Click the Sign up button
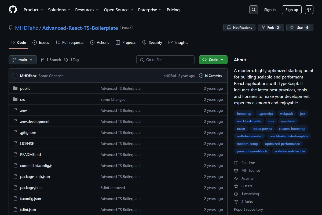This screenshot has width=322, height=215. pyautogui.click(x=292, y=10)
